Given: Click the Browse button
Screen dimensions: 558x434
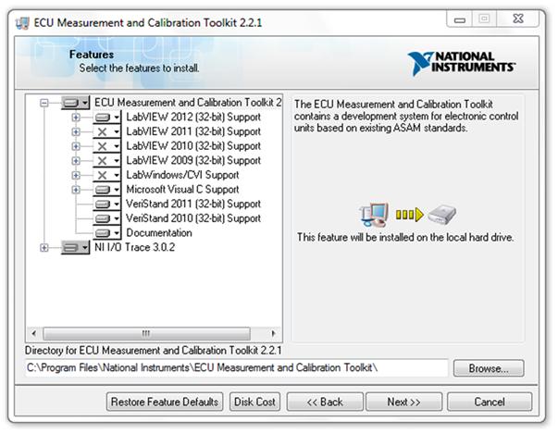Looking at the screenshot, I should 489,368.
